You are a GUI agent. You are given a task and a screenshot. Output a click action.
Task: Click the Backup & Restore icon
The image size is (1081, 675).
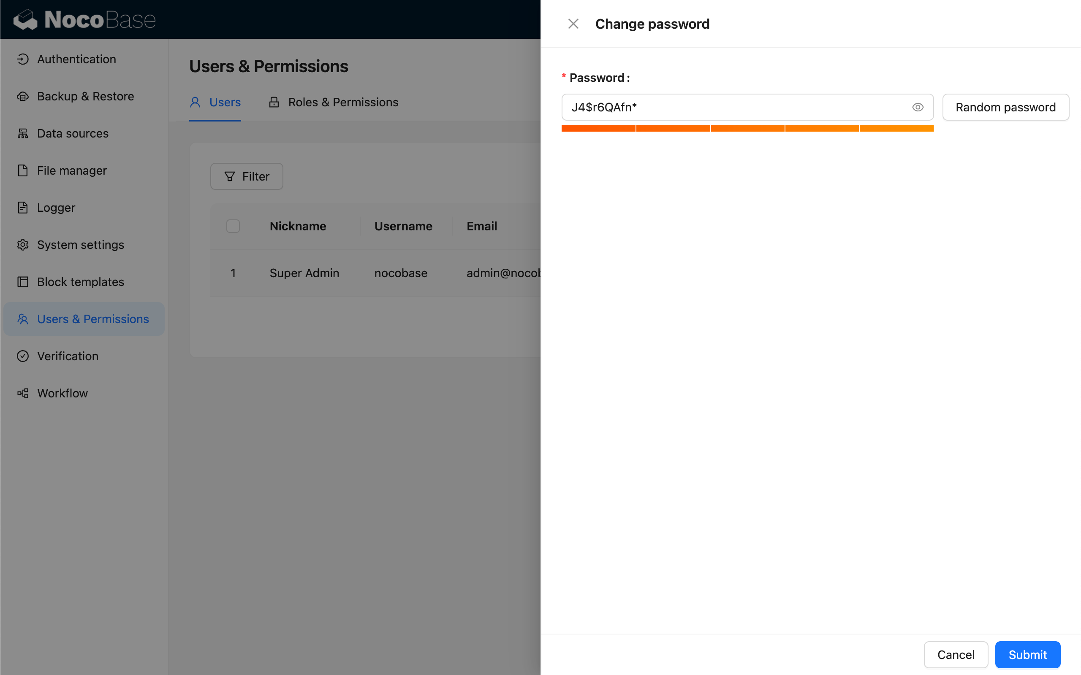[x=23, y=96]
